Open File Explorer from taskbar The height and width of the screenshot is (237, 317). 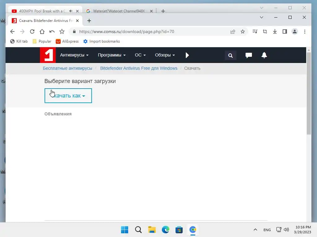coord(152,230)
